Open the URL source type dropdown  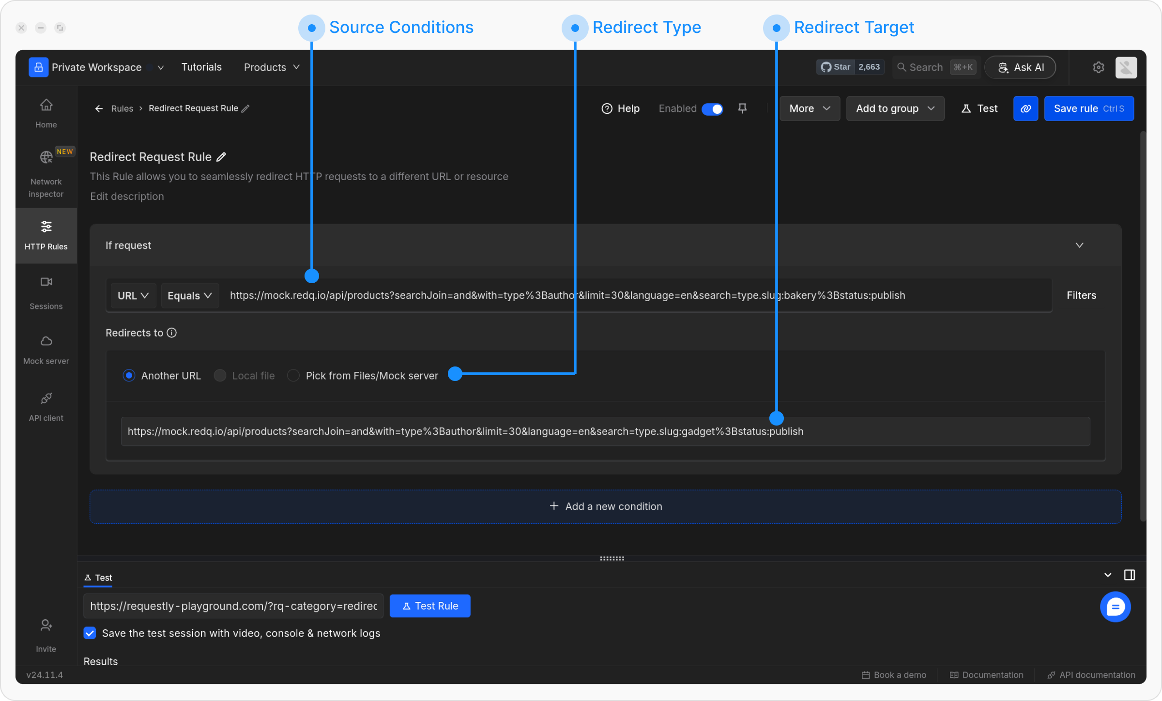coord(133,295)
